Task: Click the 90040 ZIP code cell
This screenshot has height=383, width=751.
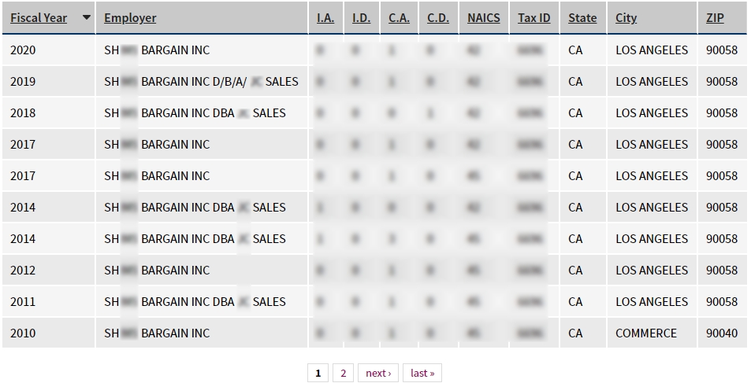Action: click(x=722, y=333)
